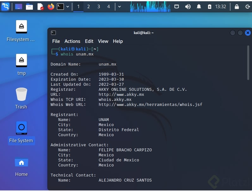Image resolution: width=252 pixels, height=191 pixels.
Task: Click the name ALEJANDRO CRUZ SANTOS
Action: click(x=125, y=180)
